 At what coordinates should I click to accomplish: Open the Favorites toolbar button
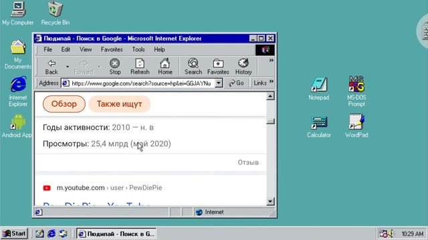tap(218, 67)
